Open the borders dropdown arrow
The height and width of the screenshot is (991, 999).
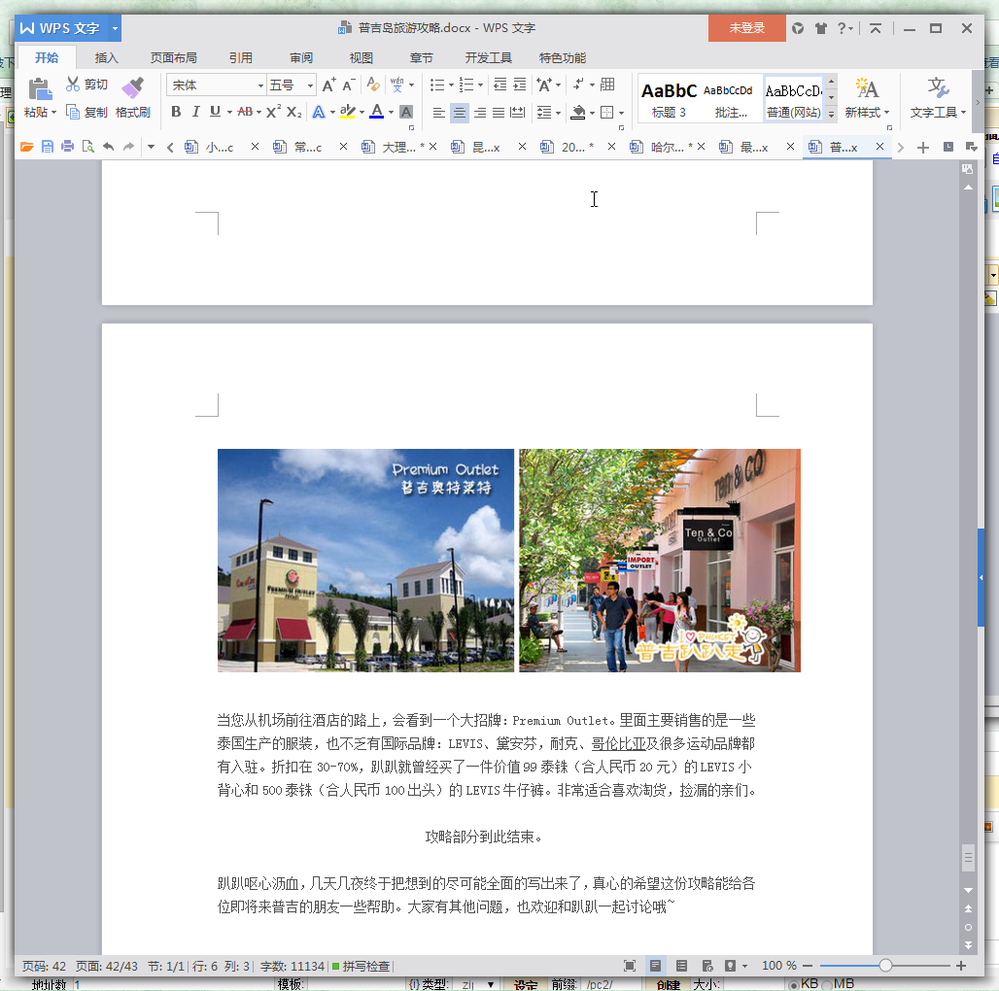coord(621,114)
